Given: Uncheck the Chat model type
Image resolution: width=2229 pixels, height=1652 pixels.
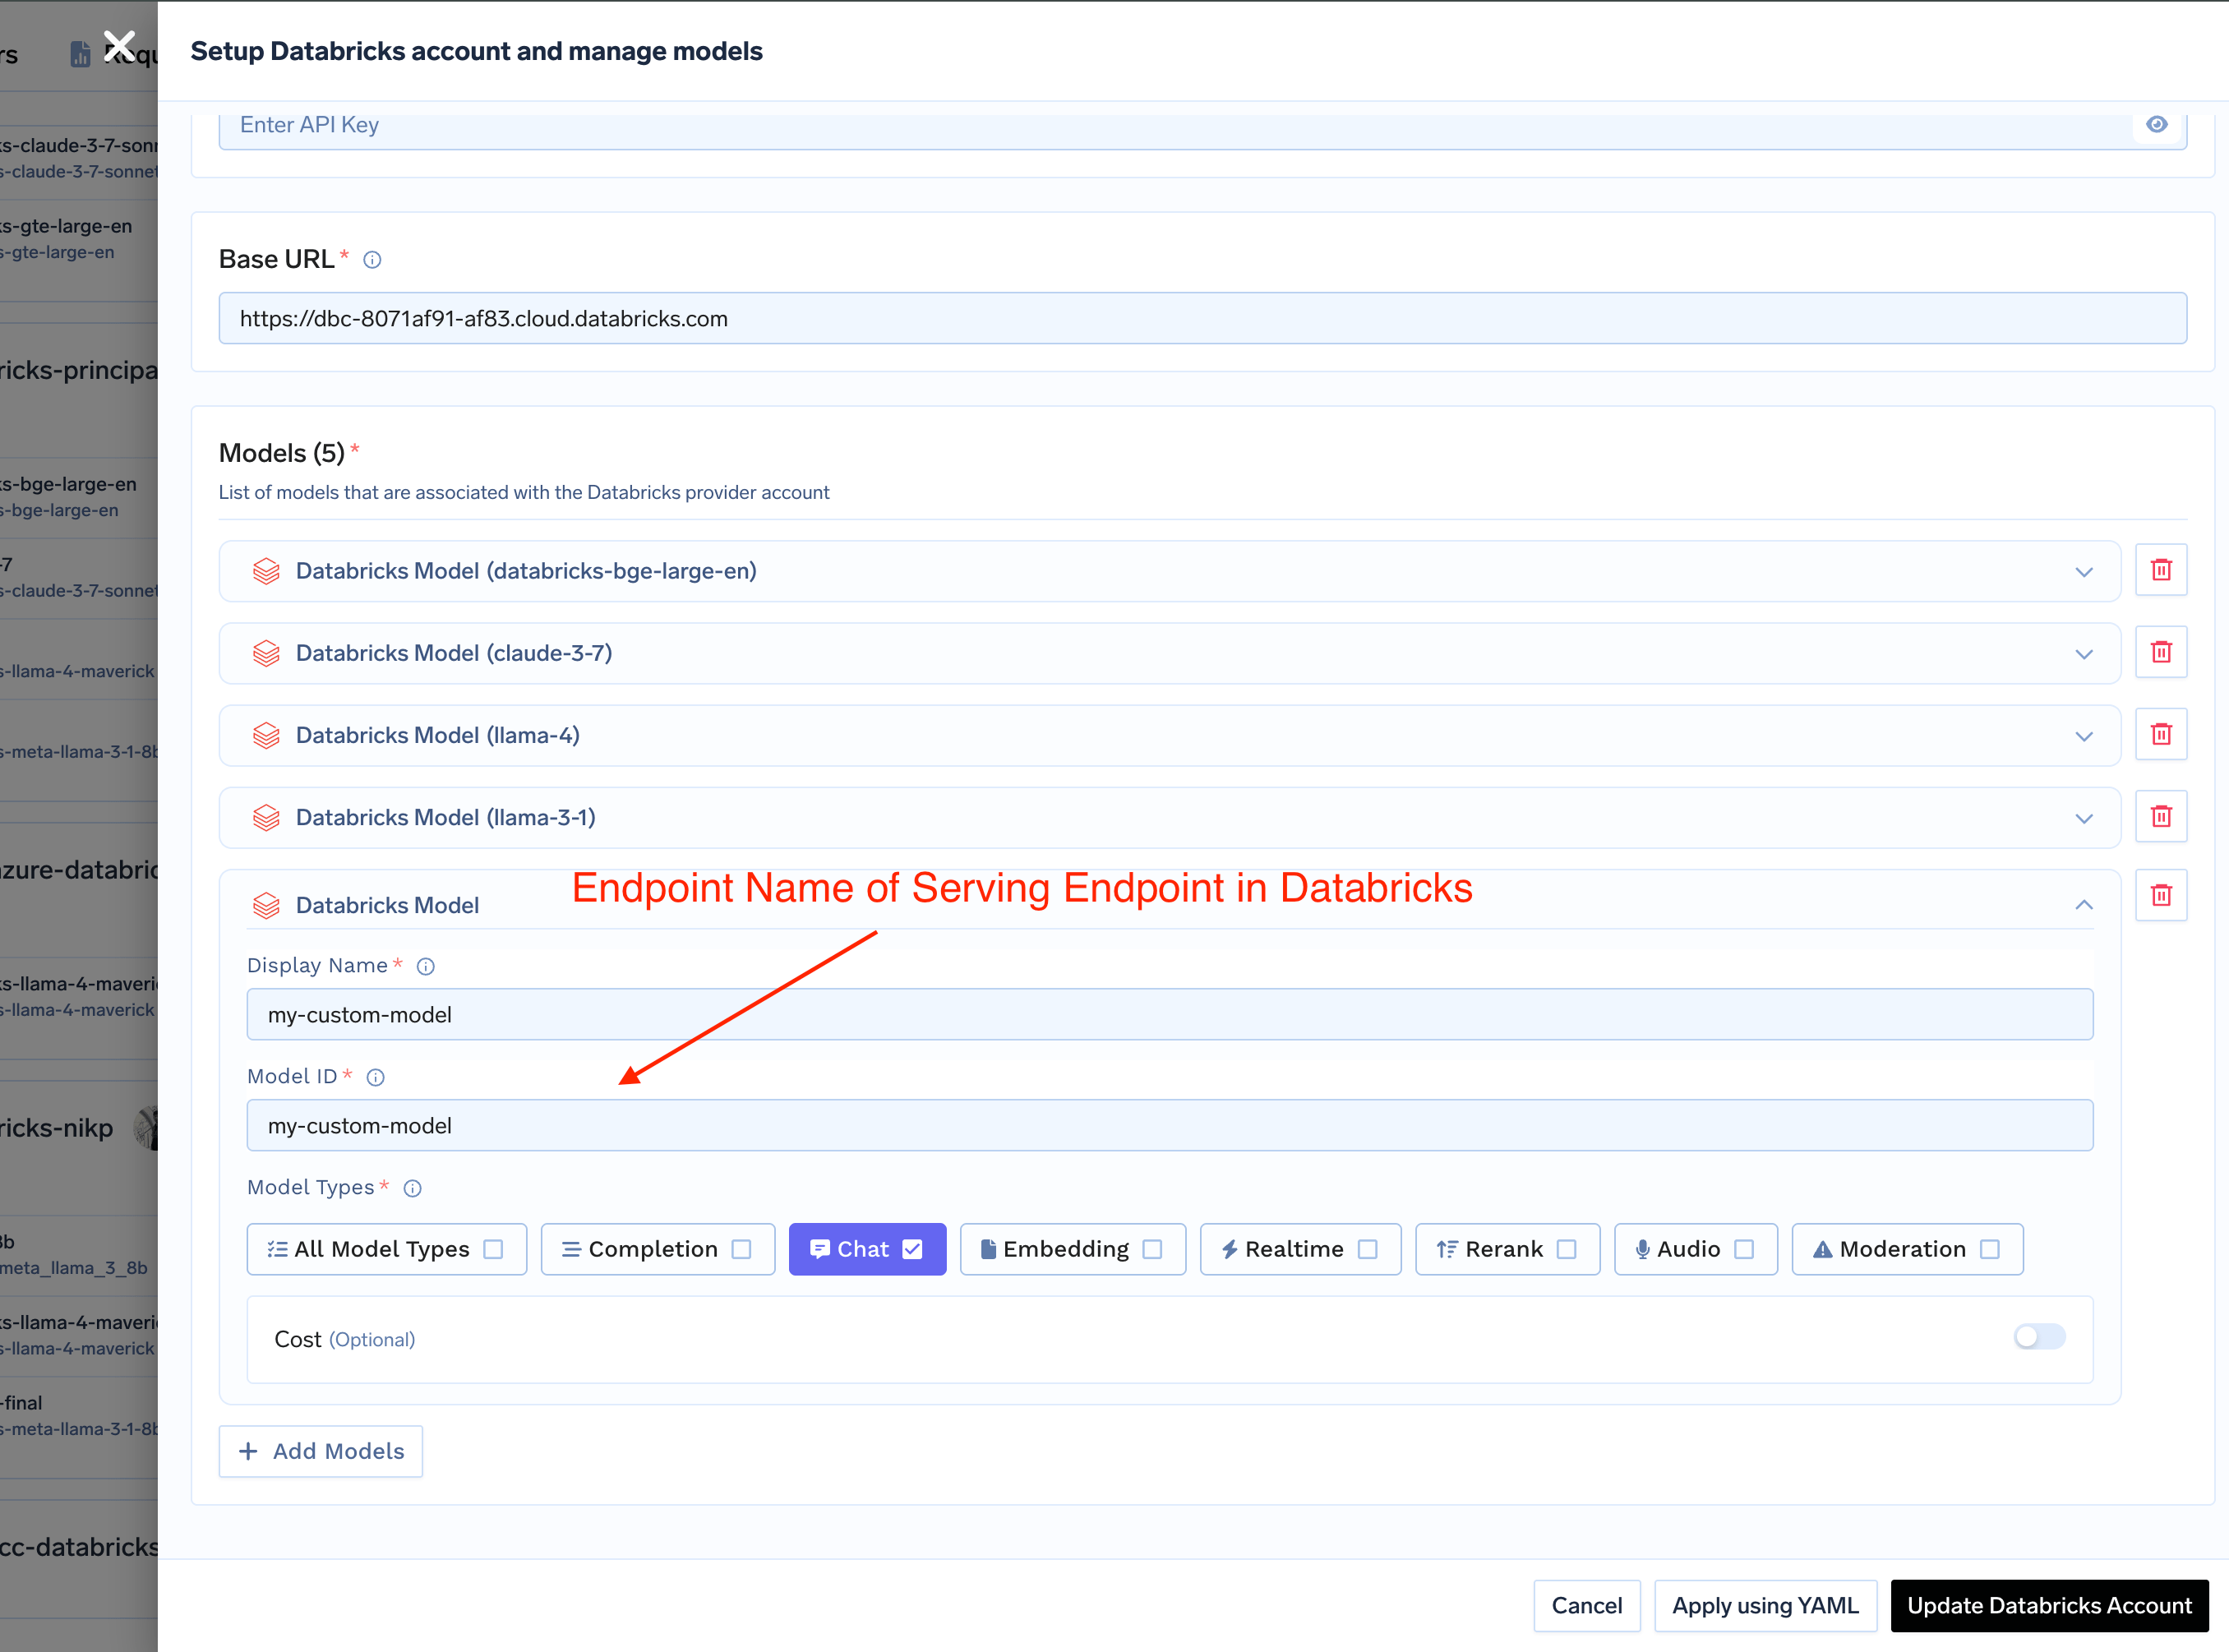Looking at the screenshot, I should (x=912, y=1249).
